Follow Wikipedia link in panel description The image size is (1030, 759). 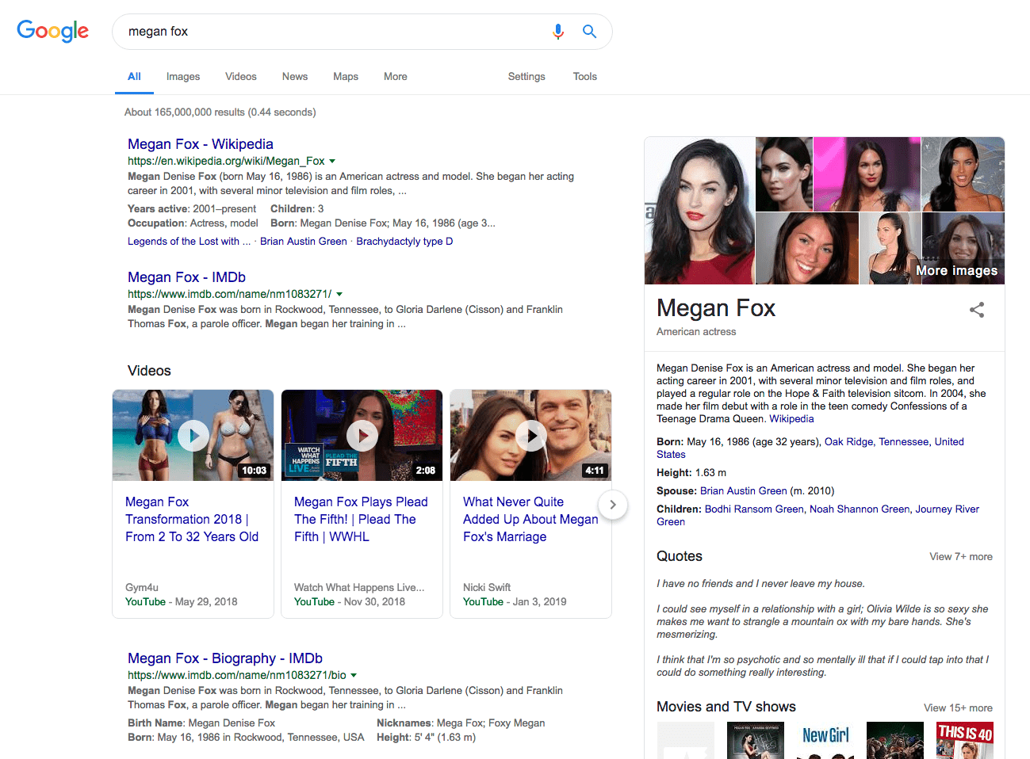coord(791,419)
